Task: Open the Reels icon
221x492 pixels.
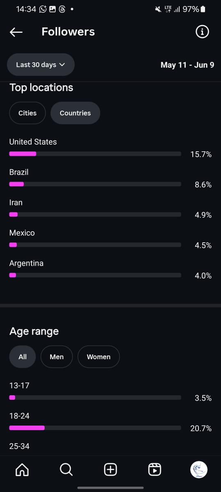Action: [155, 469]
